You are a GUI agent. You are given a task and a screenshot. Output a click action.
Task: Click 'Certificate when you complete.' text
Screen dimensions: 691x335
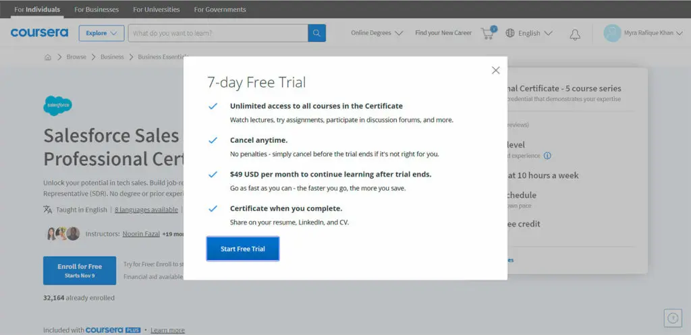286,209
